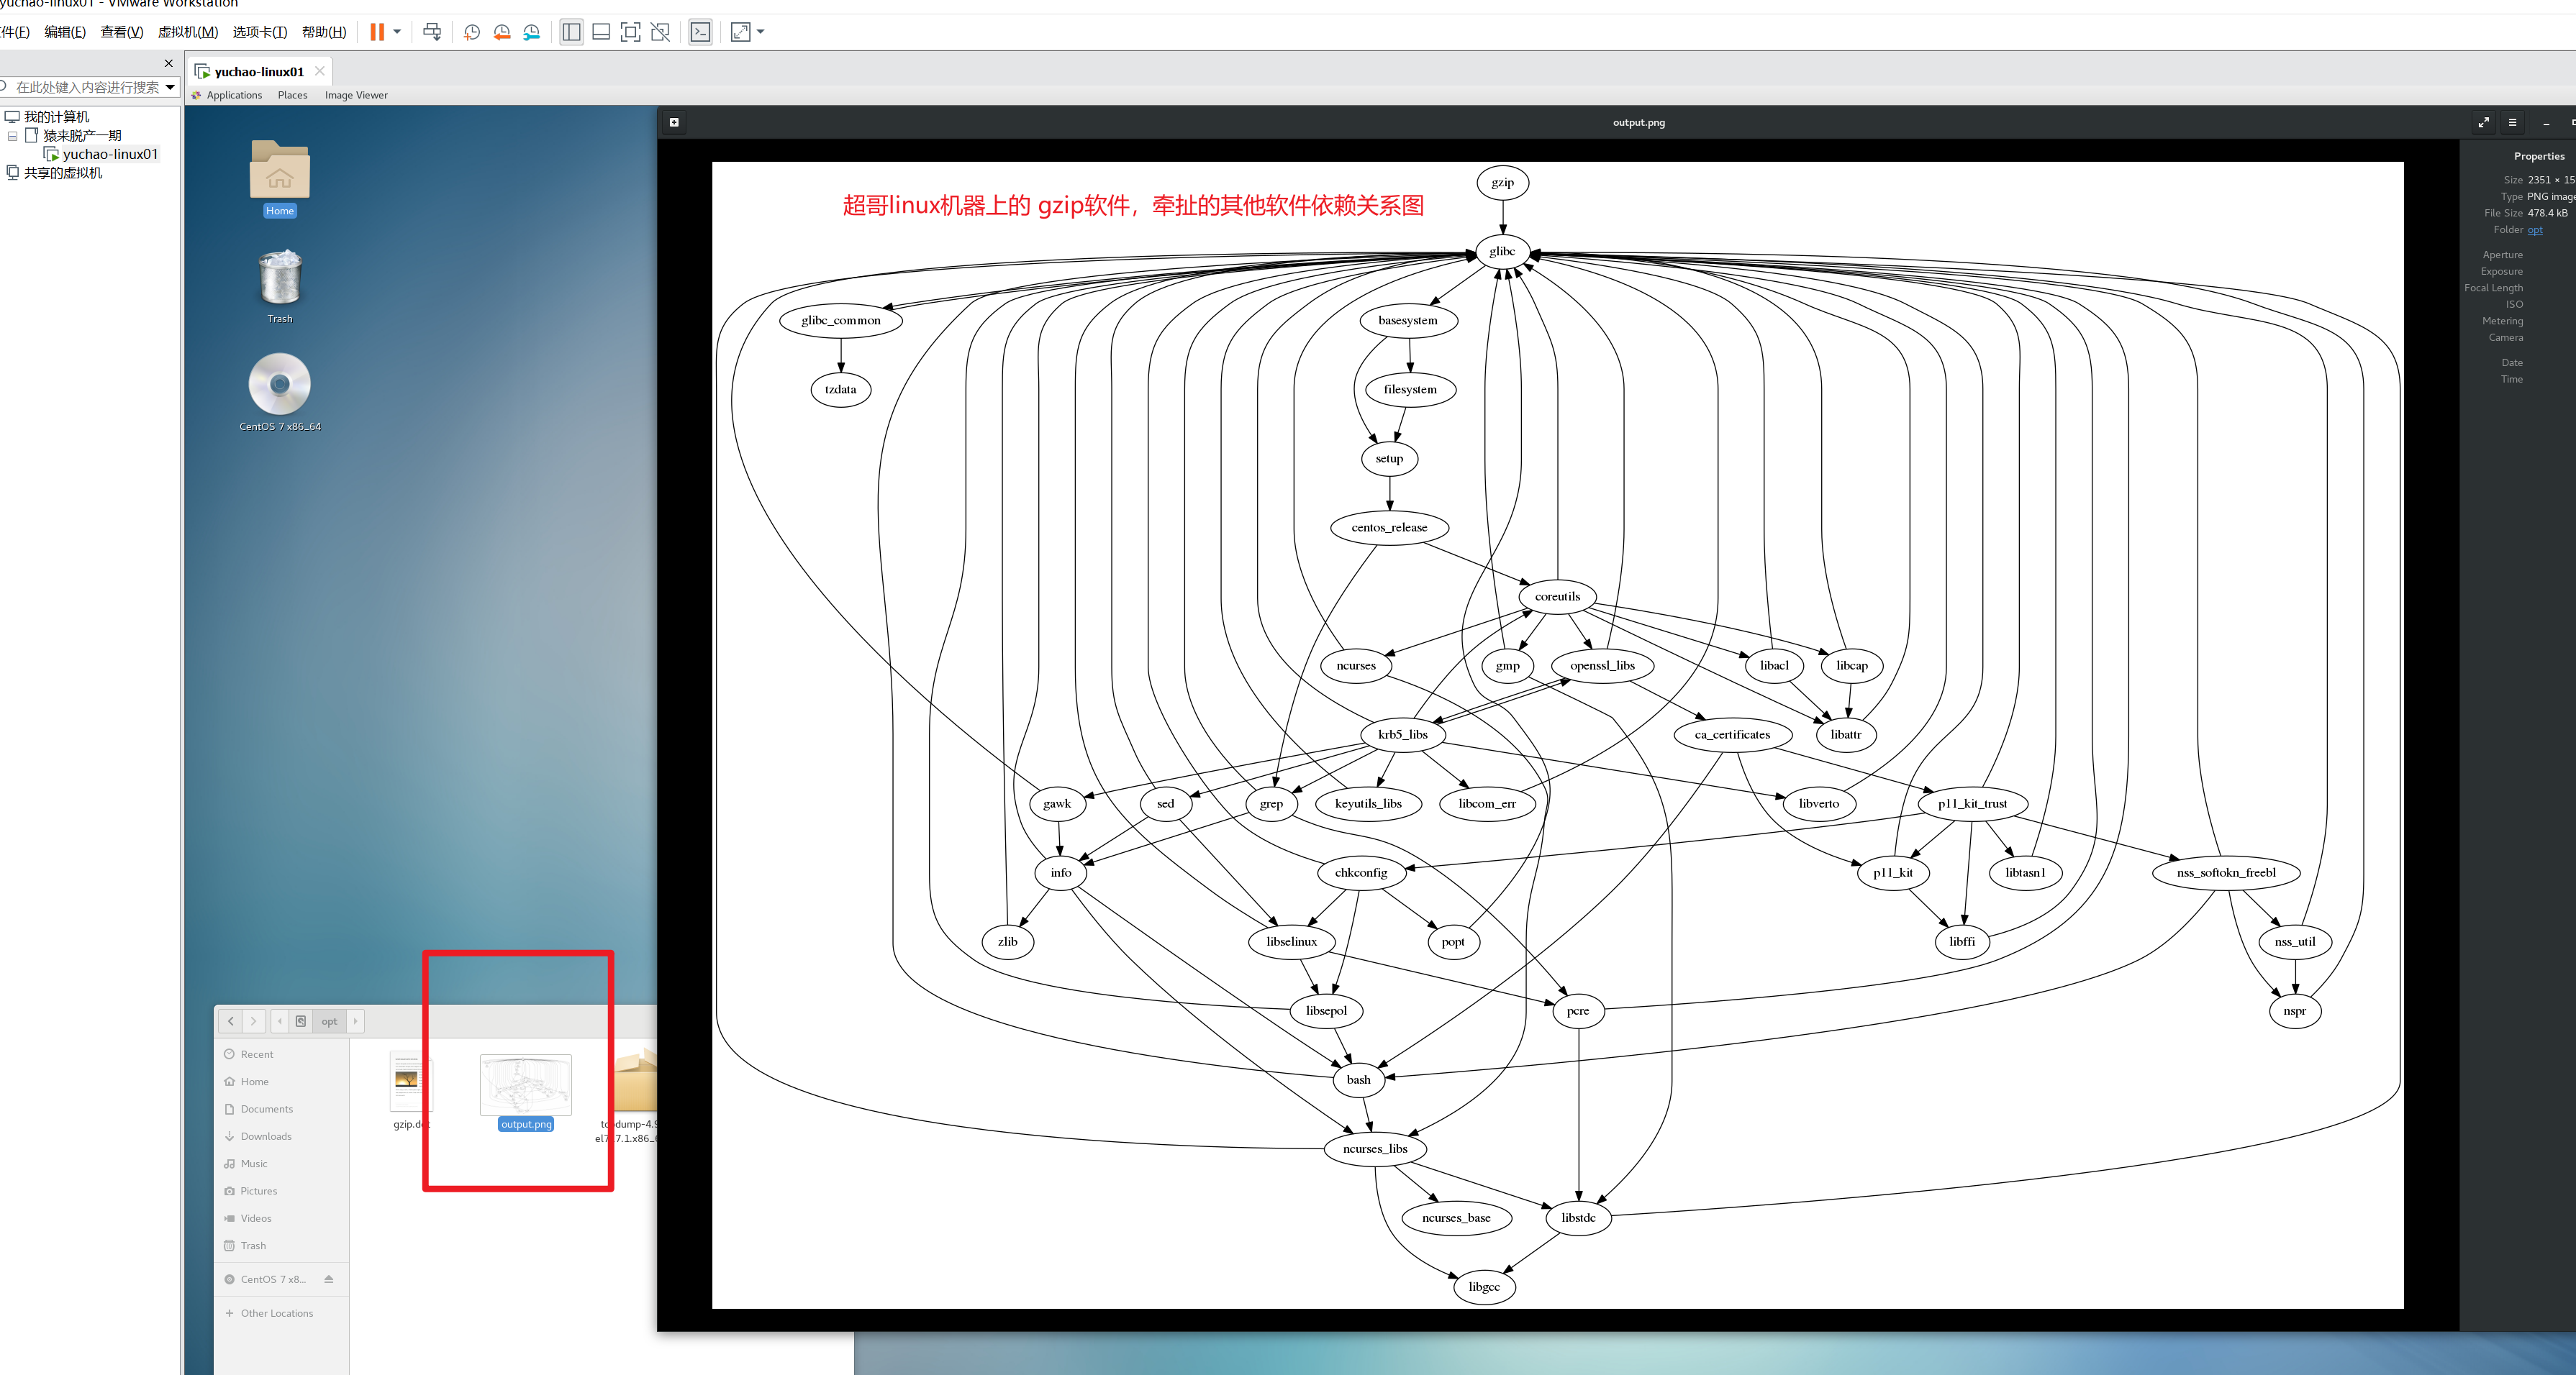This screenshot has height=1375, width=2576.
Task: Open Downloads in the file manager sidebar
Action: [266, 1136]
